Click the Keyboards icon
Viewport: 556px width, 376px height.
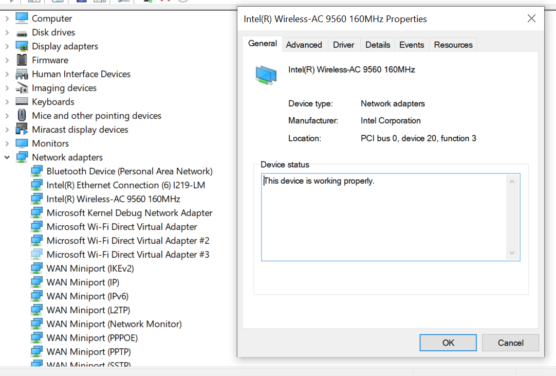click(x=22, y=101)
